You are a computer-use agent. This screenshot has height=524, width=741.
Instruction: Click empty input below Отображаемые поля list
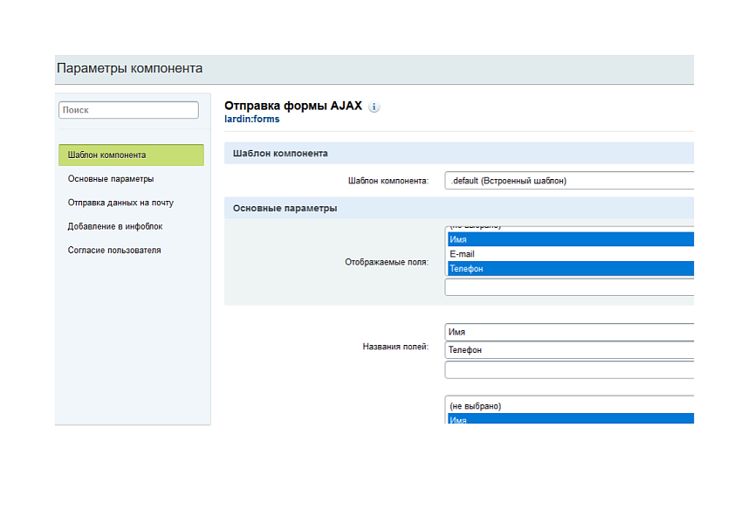pos(568,287)
